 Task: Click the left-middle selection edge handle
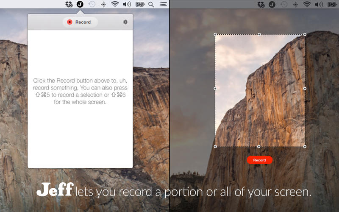pos(215,89)
